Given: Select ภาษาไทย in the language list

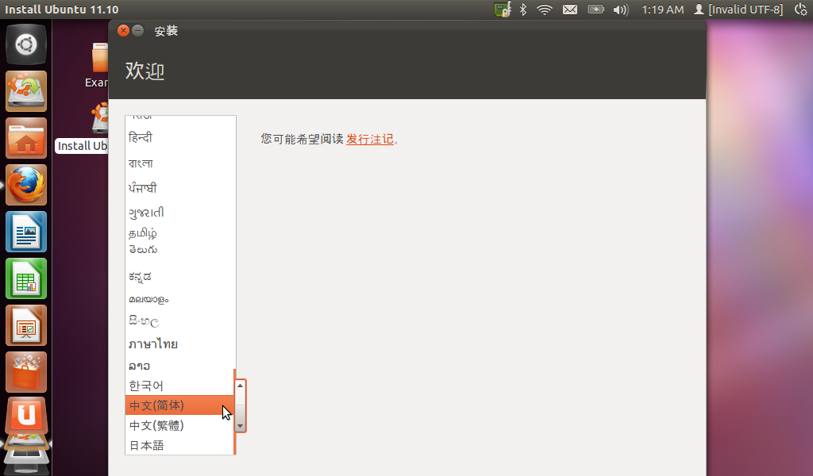Looking at the screenshot, I should [x=179, y=344].
